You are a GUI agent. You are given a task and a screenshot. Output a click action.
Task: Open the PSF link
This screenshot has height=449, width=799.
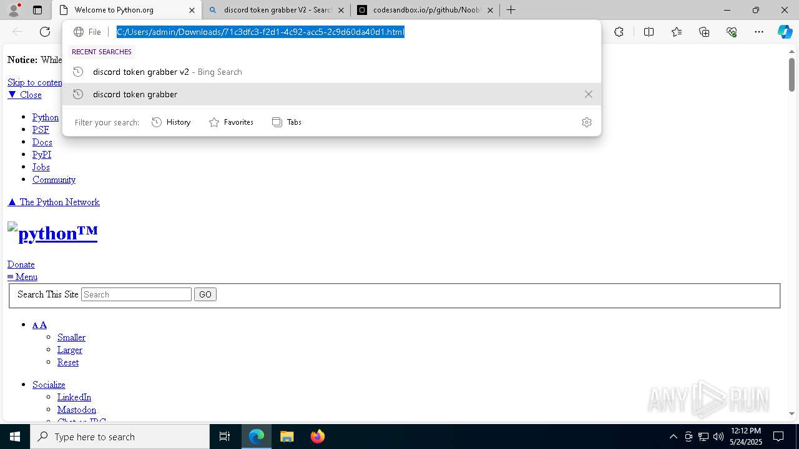(x=41, y=130)
